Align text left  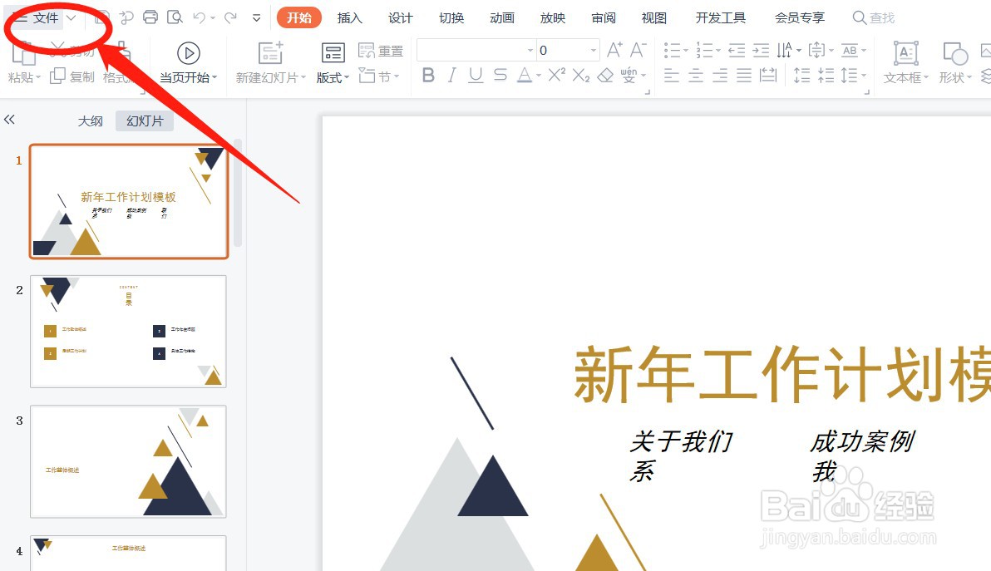click(672, 76)
